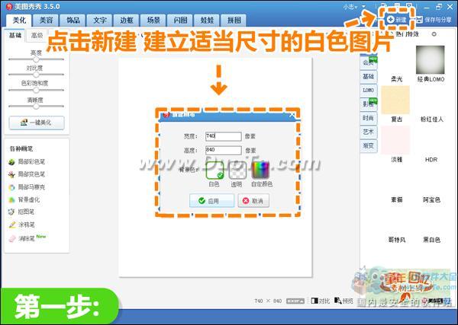
Task: Select the 局部变色笔 brush icon
Action: (x=11, y=174)
